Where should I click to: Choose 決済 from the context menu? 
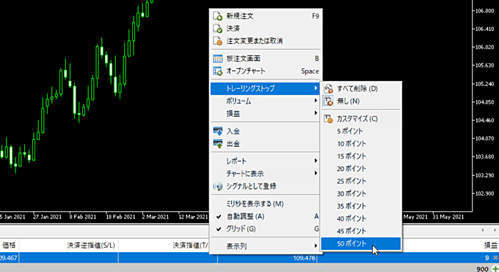tap(266, 29)
